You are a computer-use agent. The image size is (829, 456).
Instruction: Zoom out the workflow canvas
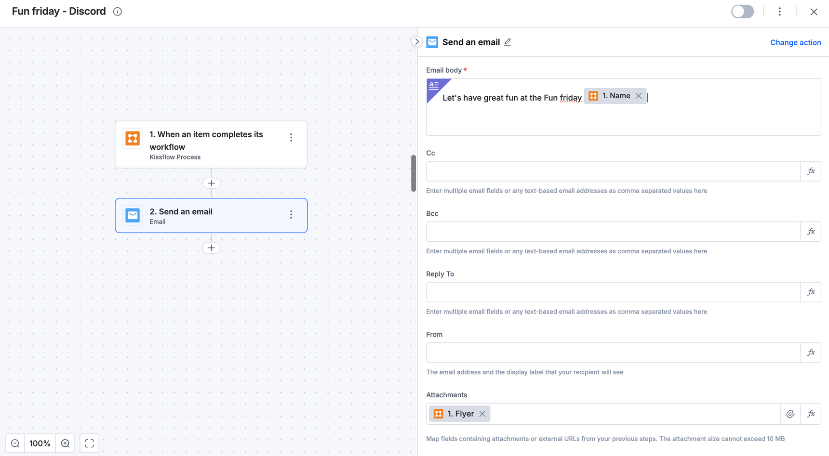coord(15,443)
